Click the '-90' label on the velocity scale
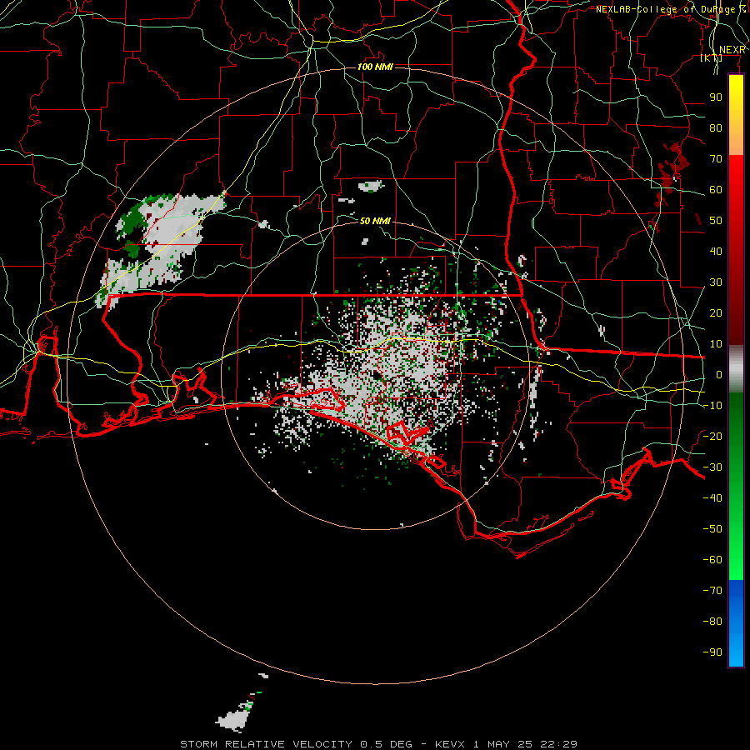This screenshot has width=750, height=750. 712,652
